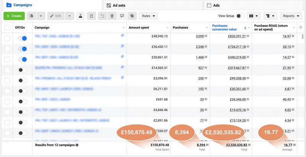Viewport: 306px width, 157px height.
Task: Click the undo arrow icon
Action: 102,16
